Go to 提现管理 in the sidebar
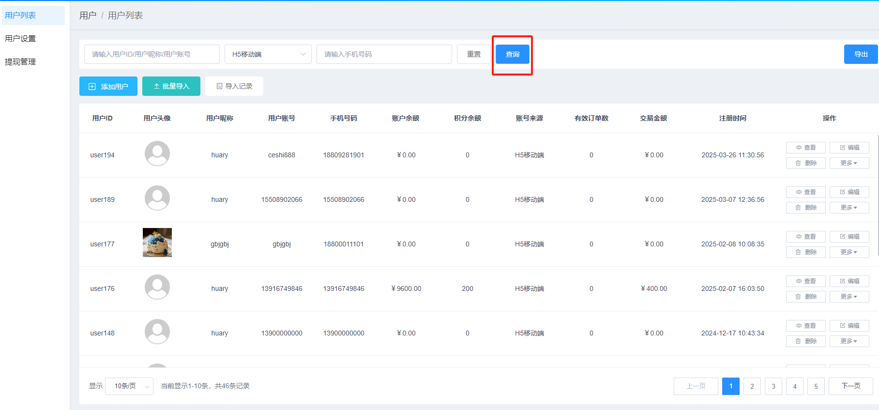Image resolution: width=879 pixels, height=410 pixels. point(20,62)
